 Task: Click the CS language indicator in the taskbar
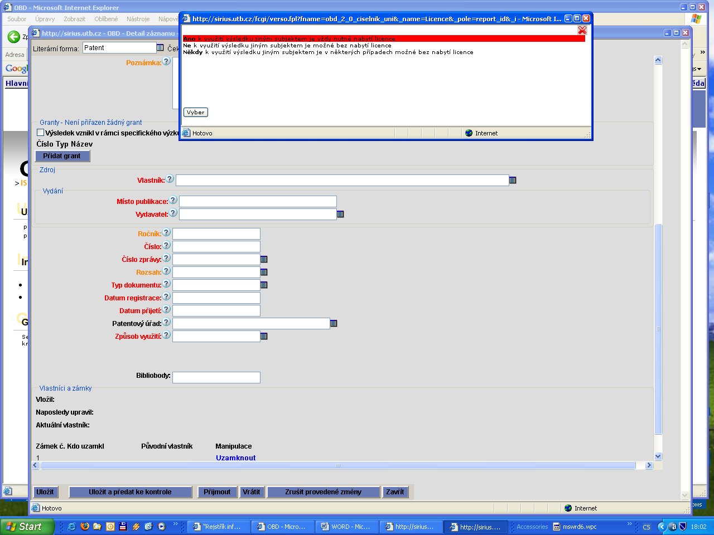pos(647,527)
